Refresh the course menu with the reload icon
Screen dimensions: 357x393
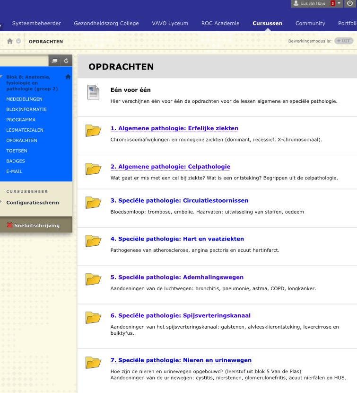pos(66,61)
